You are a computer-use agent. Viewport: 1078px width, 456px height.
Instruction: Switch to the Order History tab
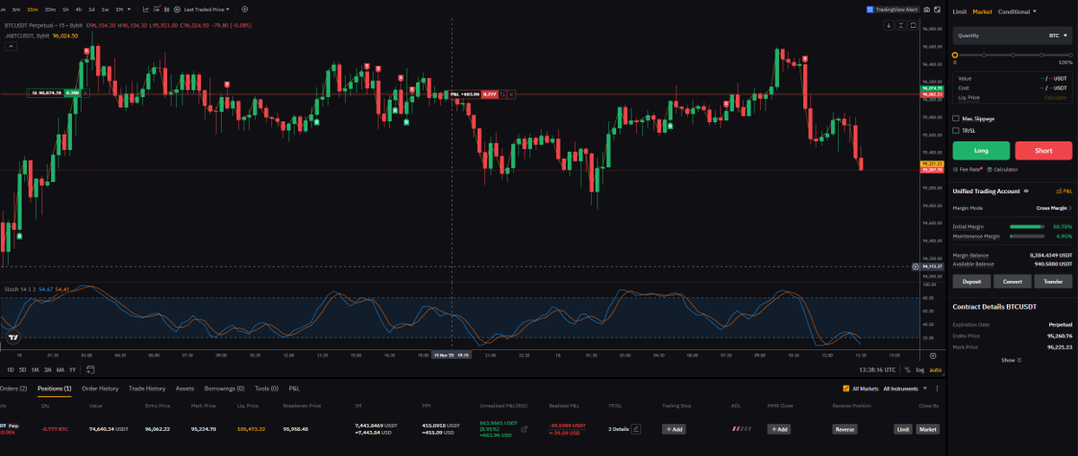pos(101,389)
